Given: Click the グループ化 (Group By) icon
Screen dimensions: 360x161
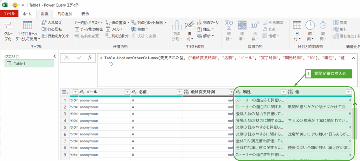Looking at the screenshot, I should (8, 26).
